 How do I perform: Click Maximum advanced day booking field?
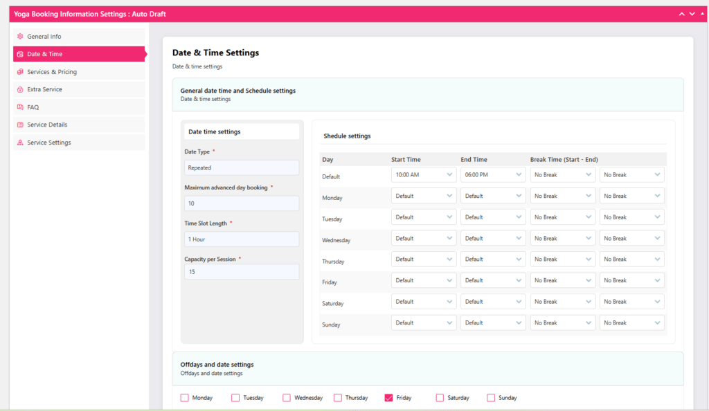[x=242, y=203]
